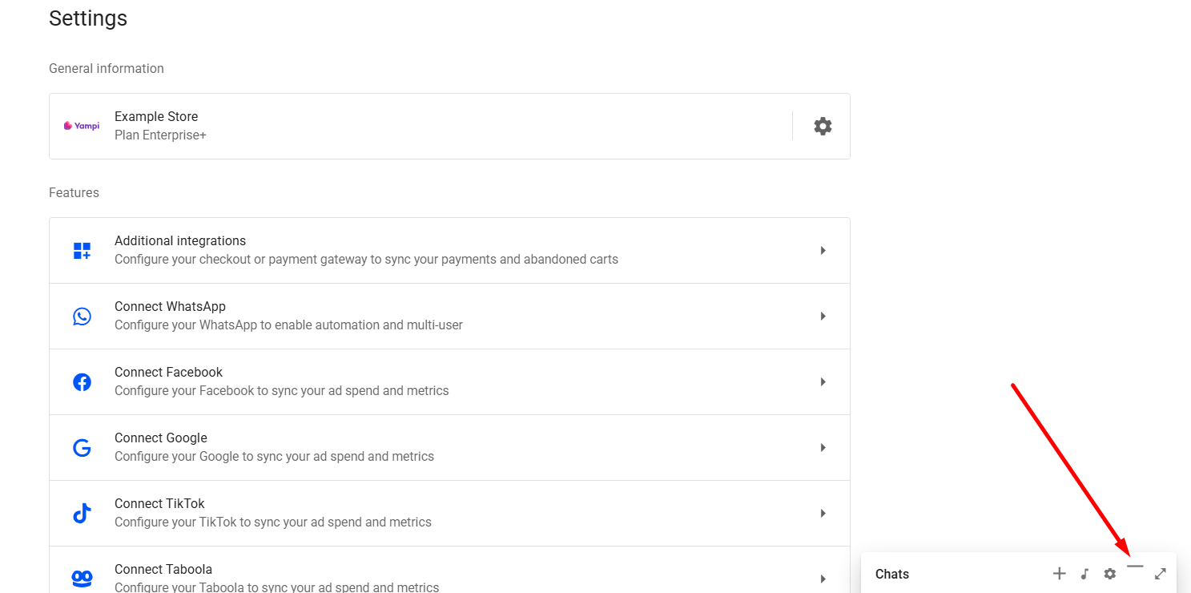Click the Google logo icon

(x=82, y=448)
